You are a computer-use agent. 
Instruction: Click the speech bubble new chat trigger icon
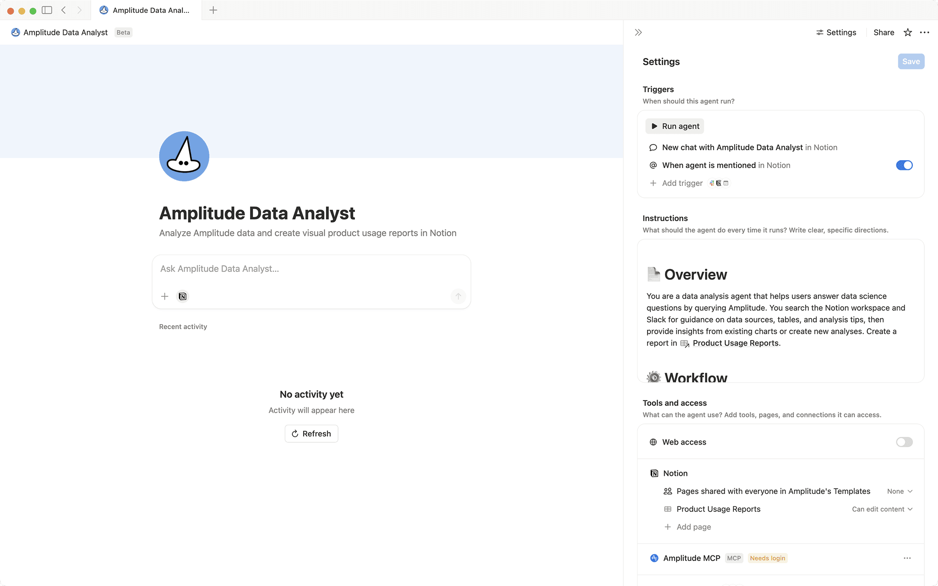653,147
